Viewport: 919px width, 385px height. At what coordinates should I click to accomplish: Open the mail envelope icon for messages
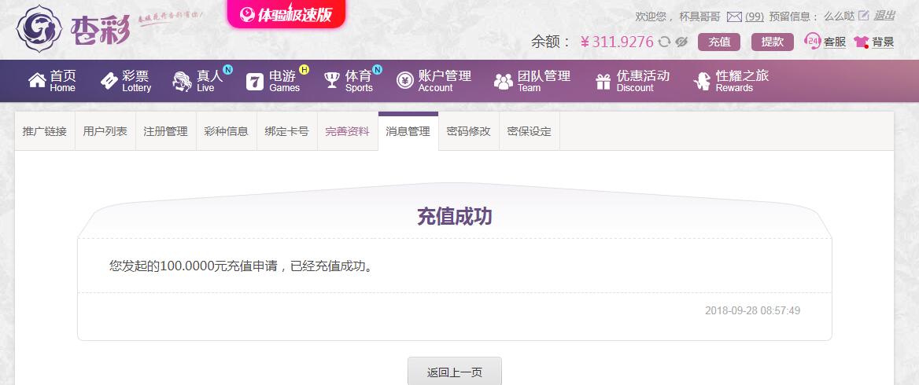point(734,17)
